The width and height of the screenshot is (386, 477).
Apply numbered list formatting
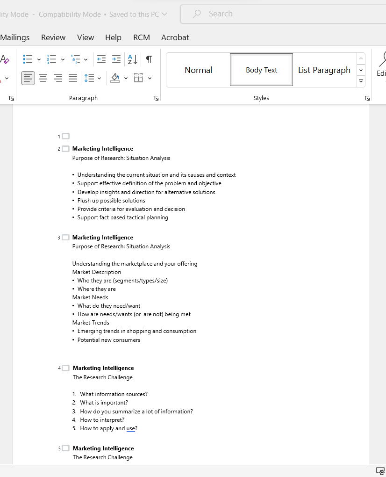[x=50, y=59]
